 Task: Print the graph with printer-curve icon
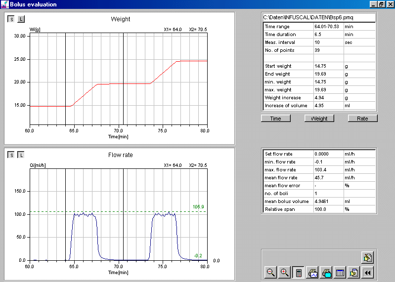(x=312, y=273)
